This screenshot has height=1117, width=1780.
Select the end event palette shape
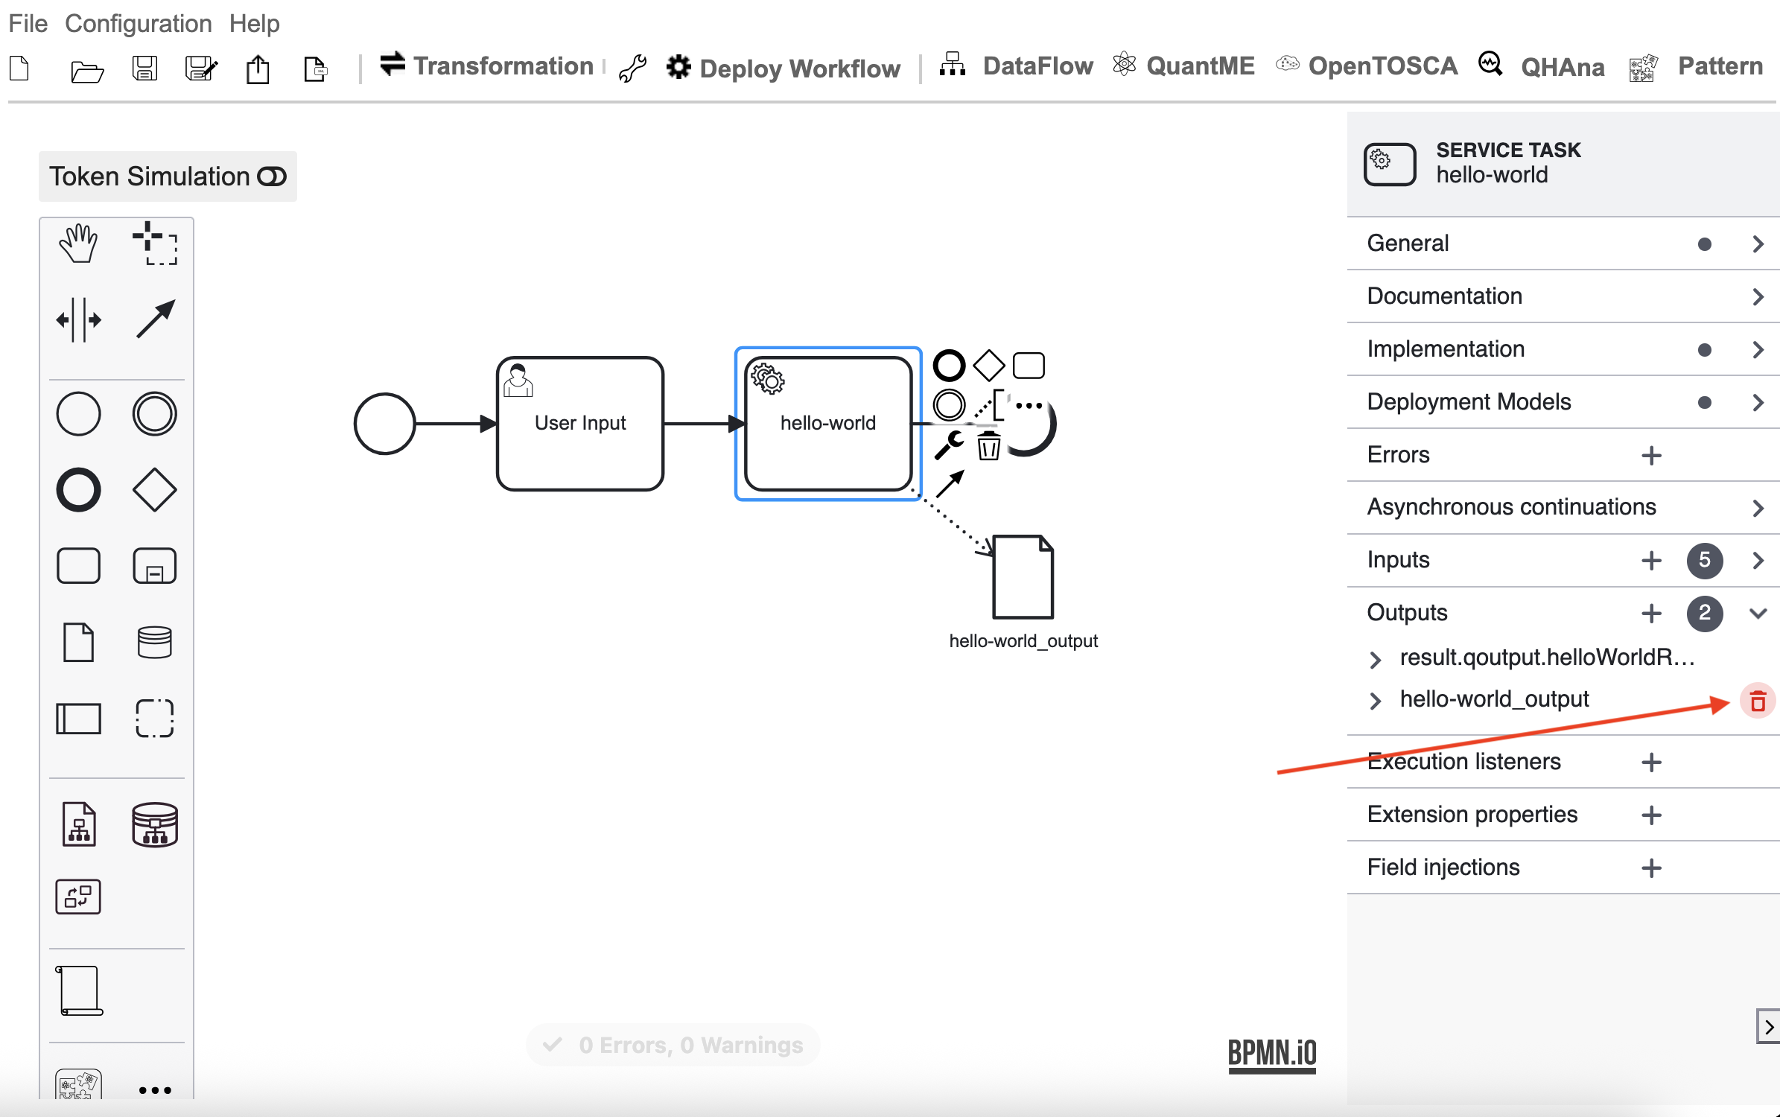click(x=78, y=490)
